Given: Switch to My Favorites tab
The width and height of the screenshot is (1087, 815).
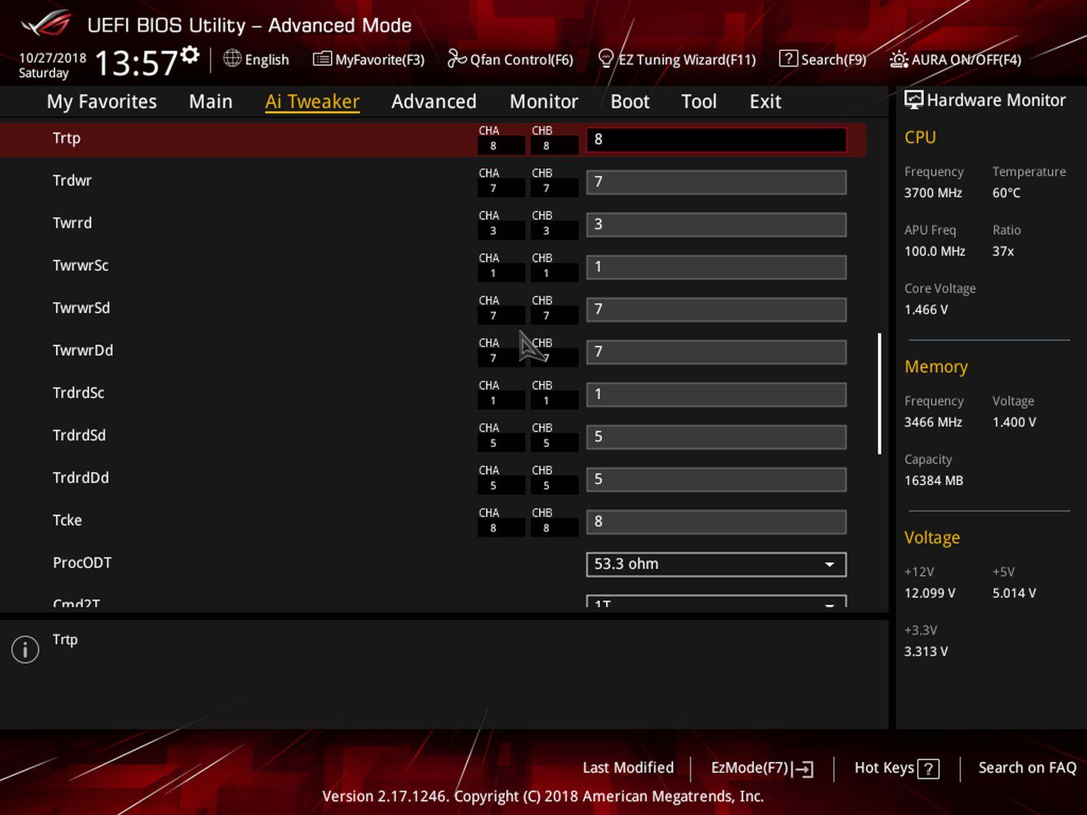Looking at the screenshot, I should (x=102, y=101).
